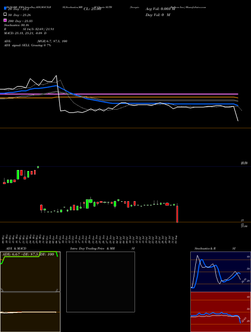The height and width of the screenshot is (332, 251).
Task: Click the 'Stochastics: 39.16' value
Action: tap(17, 25)
